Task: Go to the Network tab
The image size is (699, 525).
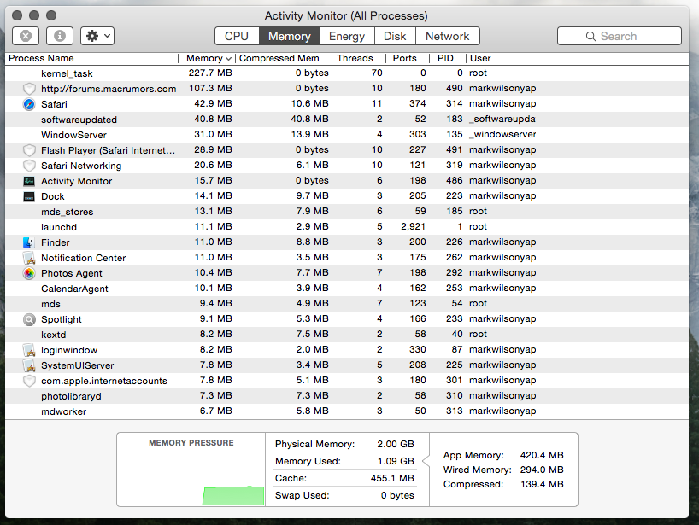Action: (448, 36)
